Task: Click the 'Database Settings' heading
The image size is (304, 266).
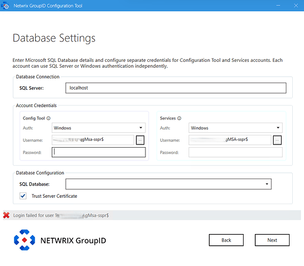Action: tap(54, 38)
